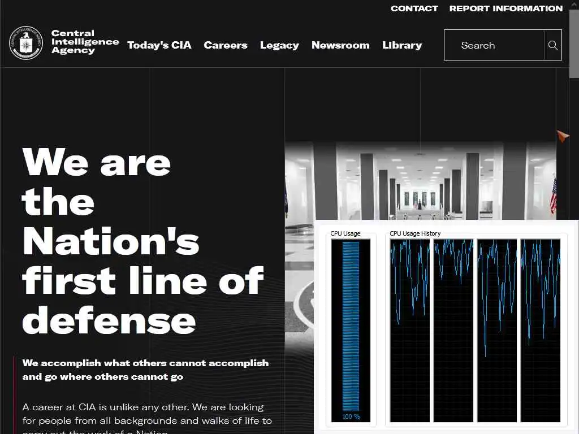579x434 pixels.
Task: Click the second CPU Usage History graph
Action: pos(453,330)
